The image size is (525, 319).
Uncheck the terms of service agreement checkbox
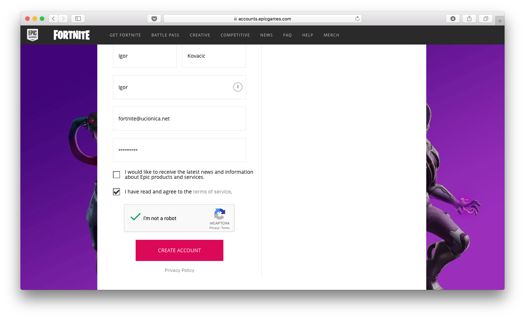pos(117,192)
